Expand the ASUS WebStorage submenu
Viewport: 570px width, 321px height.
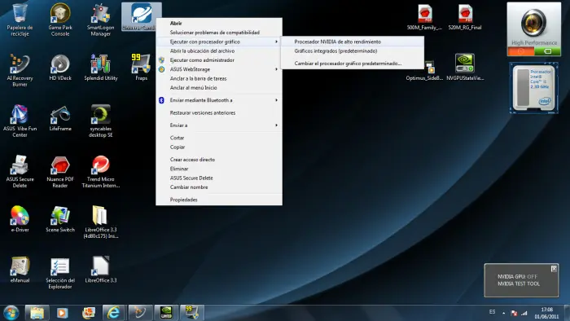pyautogui.click(x=219, y=69)
